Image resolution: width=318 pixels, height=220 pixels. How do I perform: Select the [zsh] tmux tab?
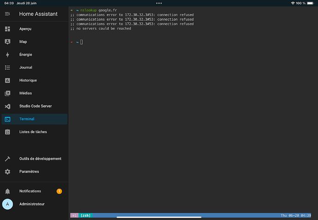pos(85,215)
